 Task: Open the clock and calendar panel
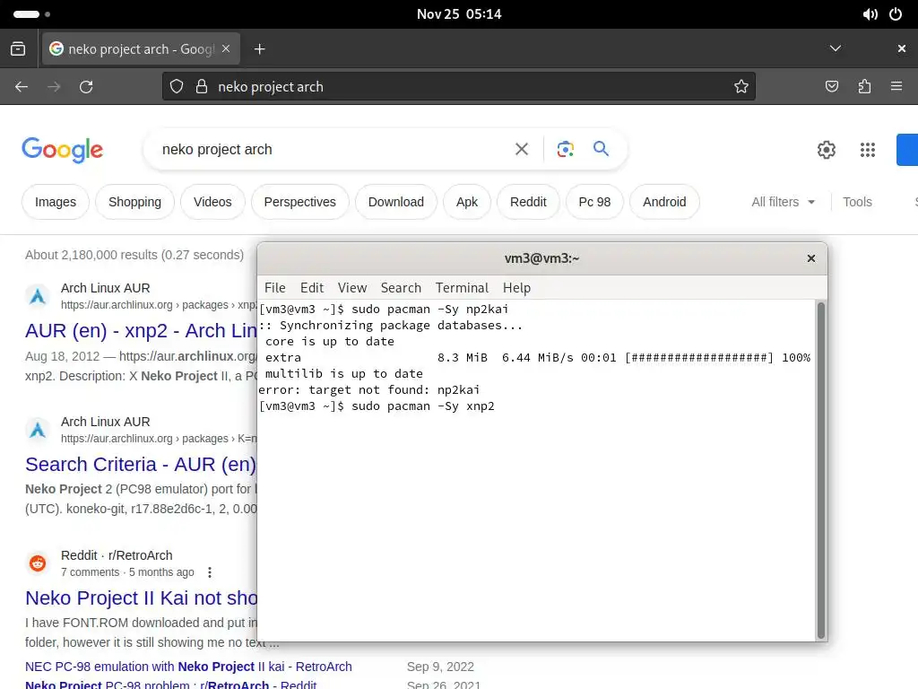pos(459,14)
